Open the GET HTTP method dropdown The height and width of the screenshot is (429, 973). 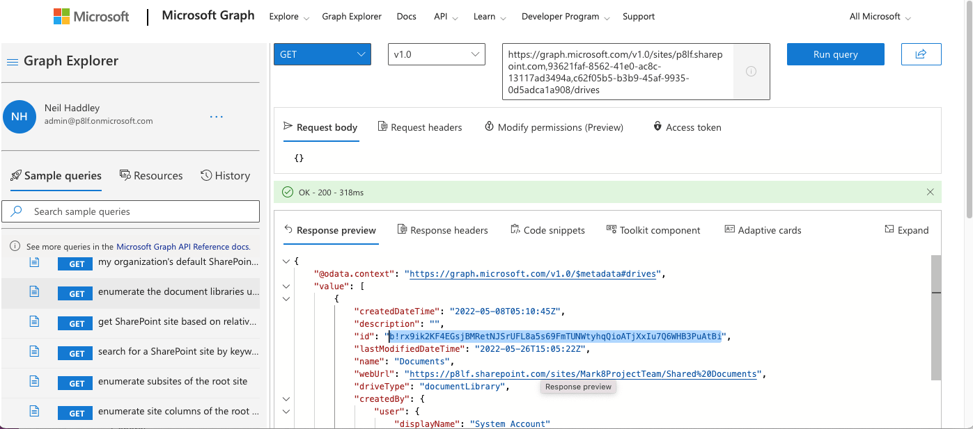322,54
